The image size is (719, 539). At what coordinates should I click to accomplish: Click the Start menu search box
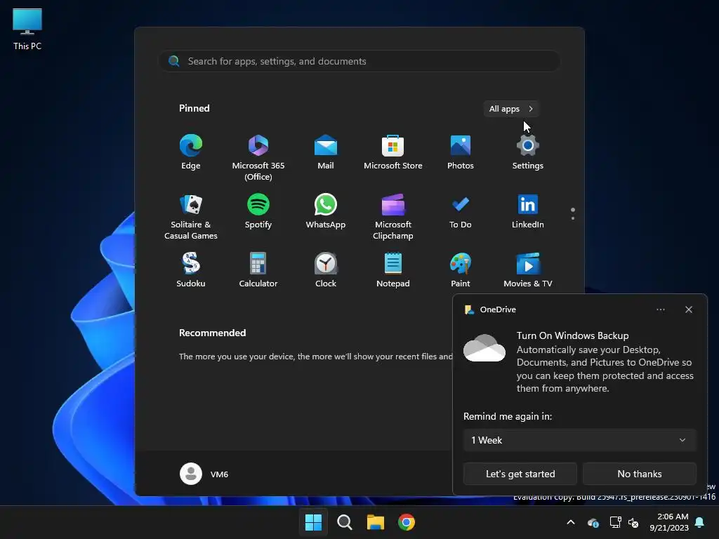click(359, 61)
